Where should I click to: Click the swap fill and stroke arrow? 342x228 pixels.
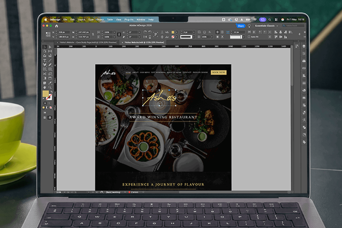pyautogui.click(x=51, y=92)
